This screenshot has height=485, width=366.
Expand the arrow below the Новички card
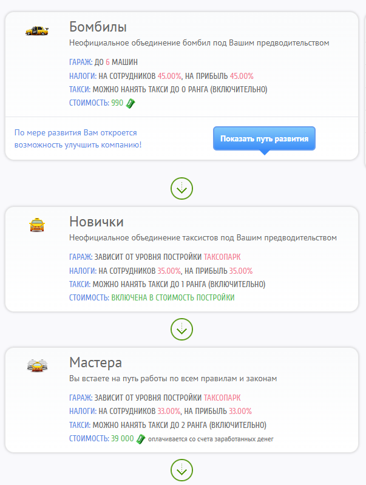coord(181,329)
